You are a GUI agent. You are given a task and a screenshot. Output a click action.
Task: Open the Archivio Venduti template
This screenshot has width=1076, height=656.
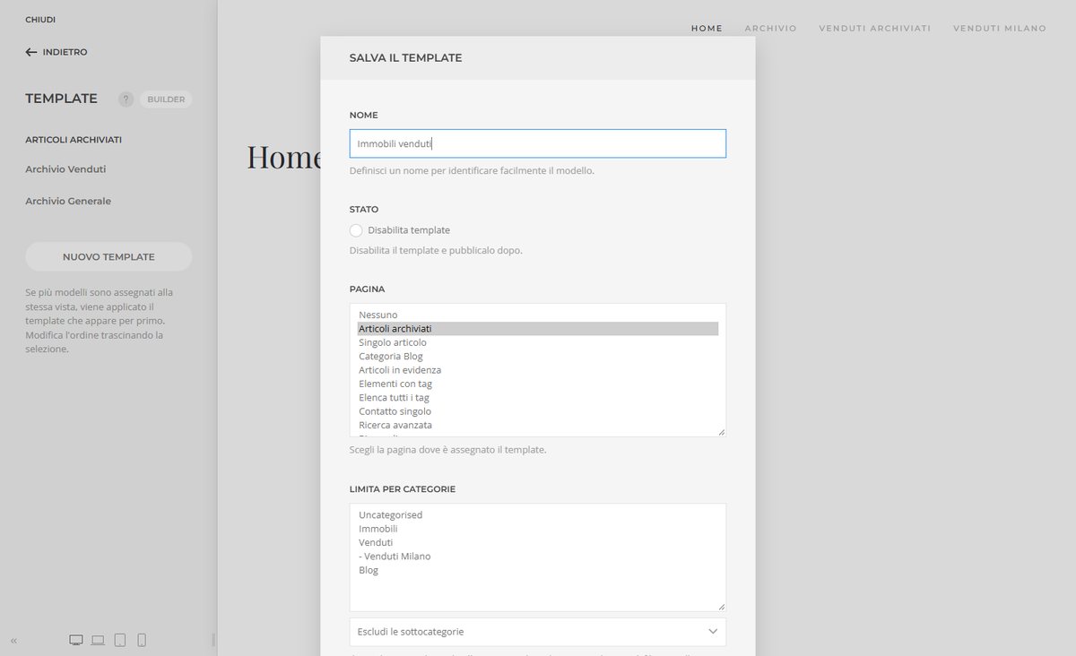tap(65, 169)
